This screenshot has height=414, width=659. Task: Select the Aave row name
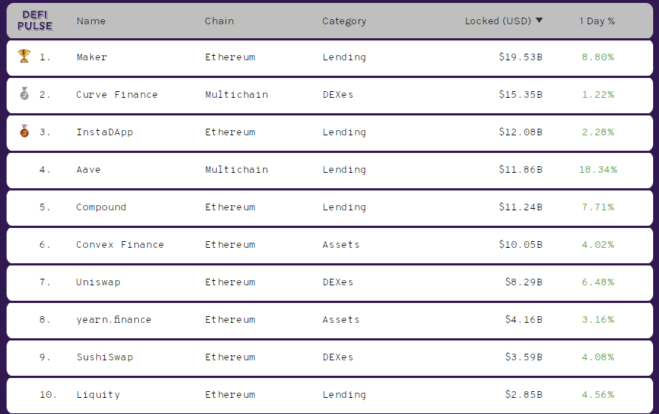coord(88,169)
